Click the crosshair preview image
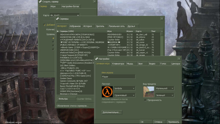Viewport: 220px width, 124px height. [x=149, y=92]
